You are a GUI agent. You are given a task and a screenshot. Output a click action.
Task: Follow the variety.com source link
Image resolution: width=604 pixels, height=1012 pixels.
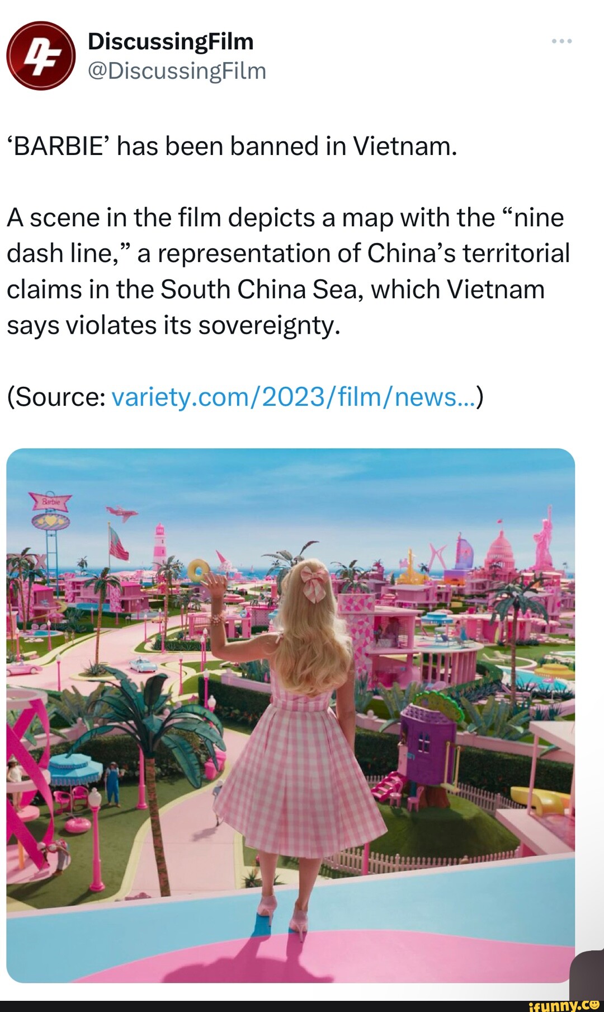click(294, 397)
